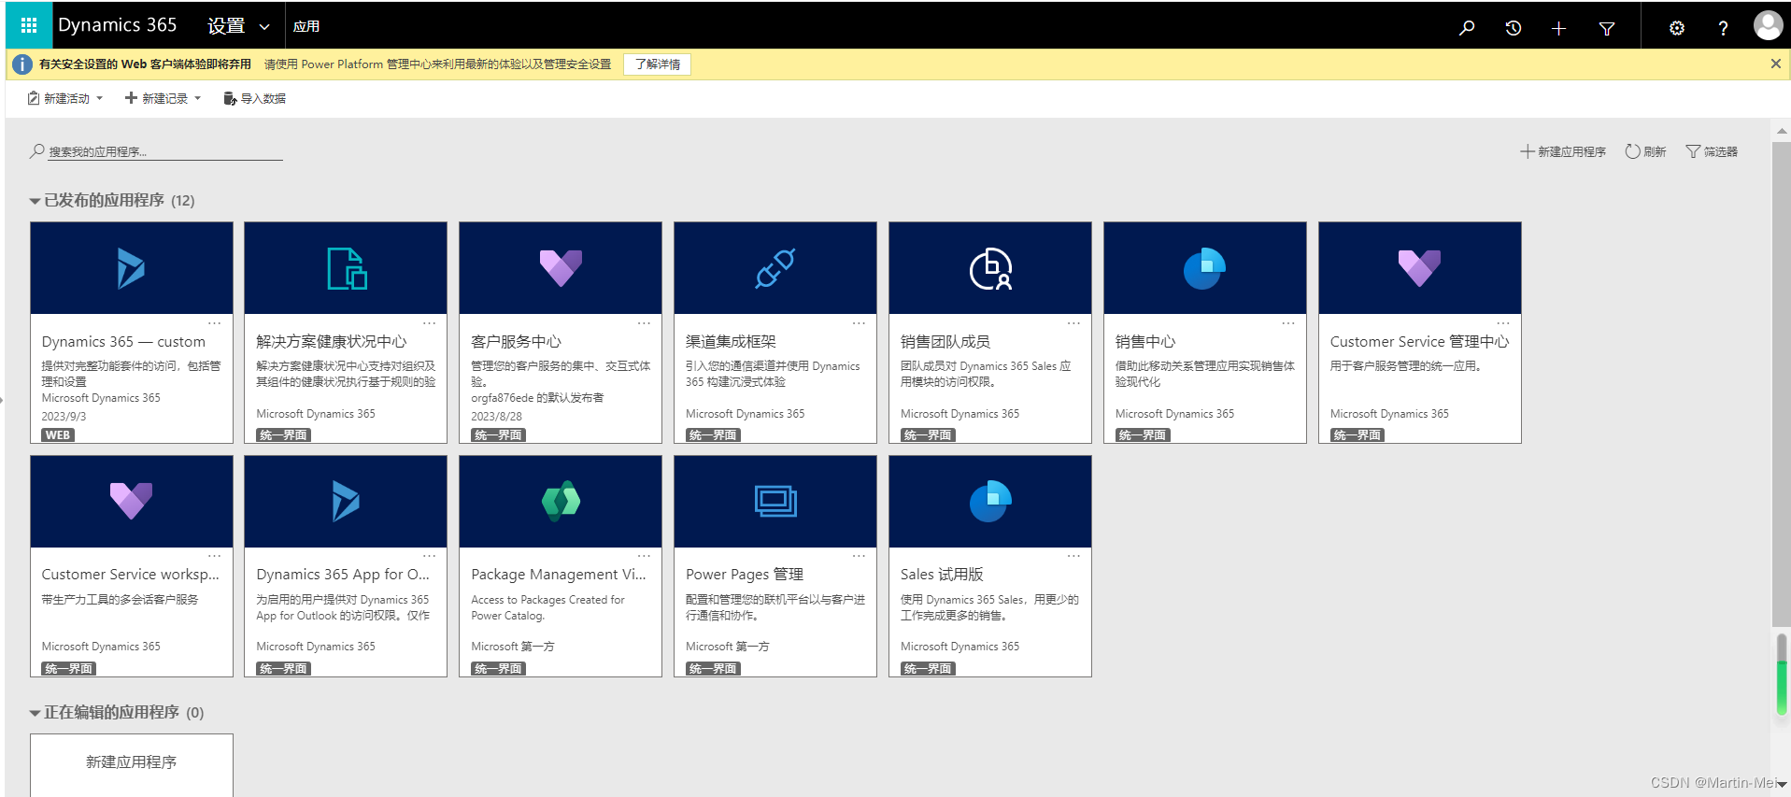Open more options for 客户服务中心 tile
This screenshot has width=1791, height=797.
pyautogui.click(x=645, y=323)
